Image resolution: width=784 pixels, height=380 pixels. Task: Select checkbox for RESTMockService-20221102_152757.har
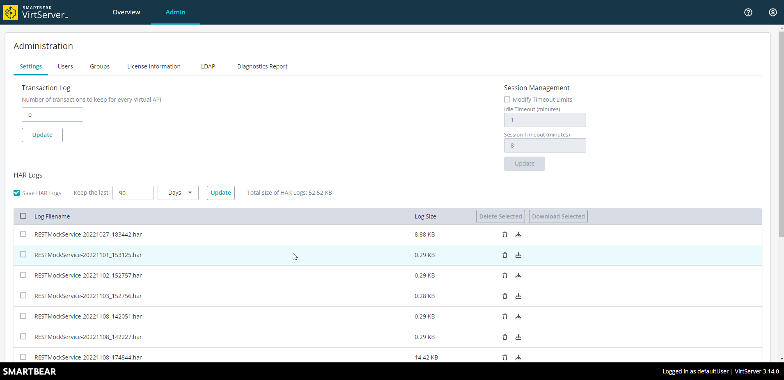point(23,275)
